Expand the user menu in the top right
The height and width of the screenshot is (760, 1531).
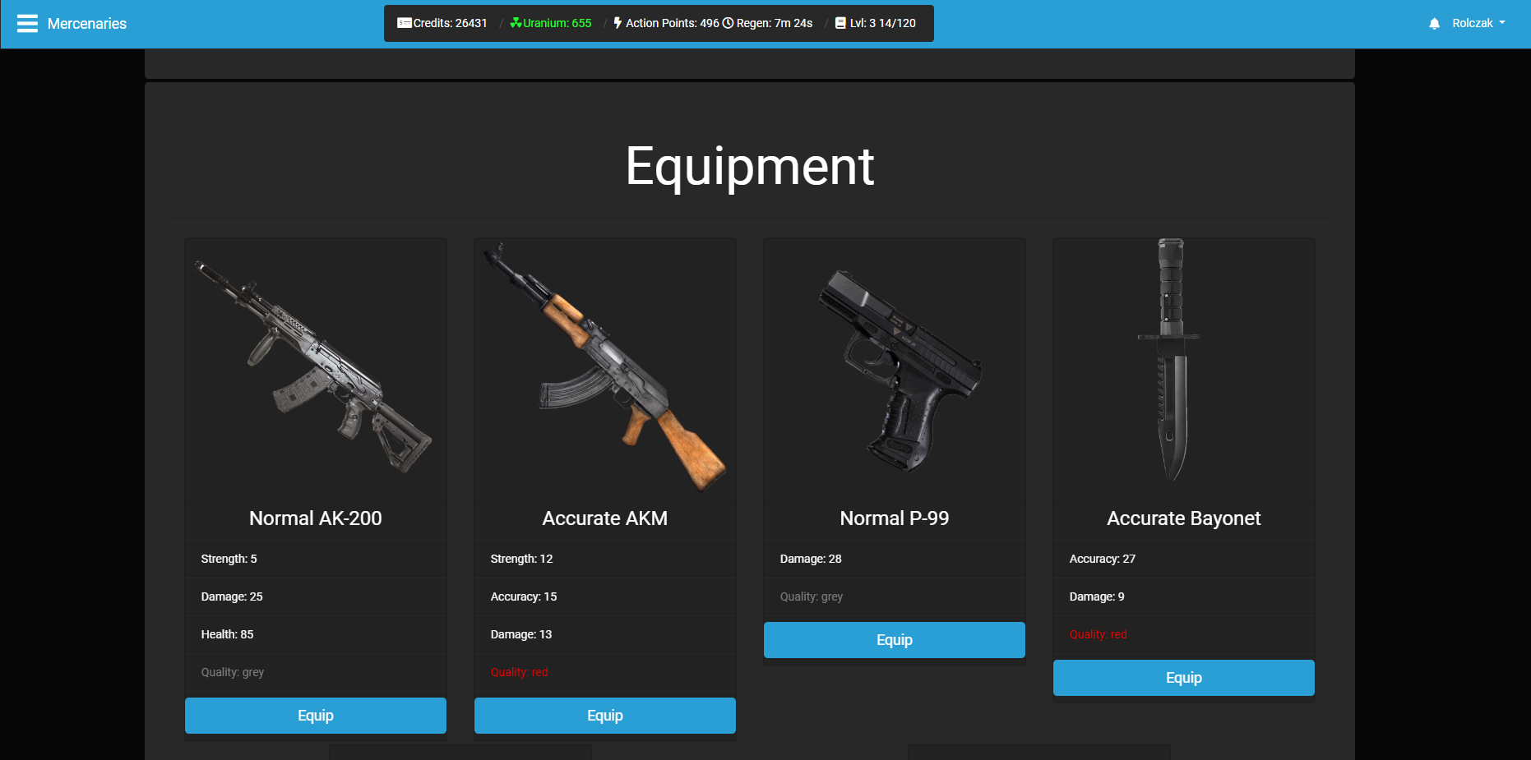1476,23
